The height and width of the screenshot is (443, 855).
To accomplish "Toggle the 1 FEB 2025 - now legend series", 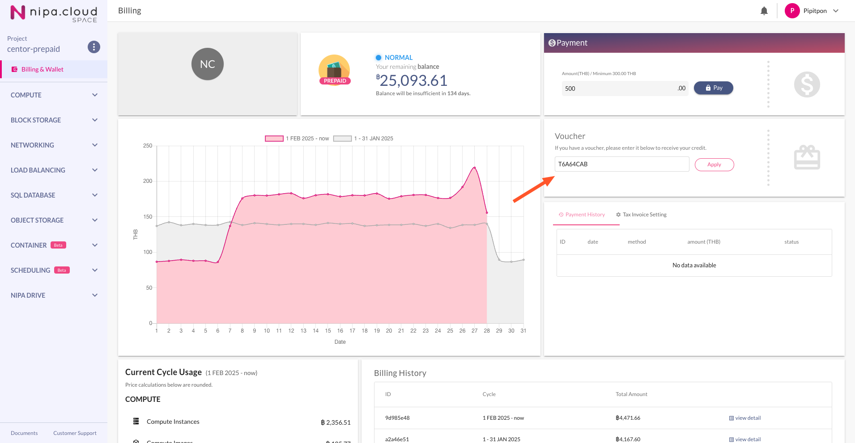I will click(x=297, y=139).
